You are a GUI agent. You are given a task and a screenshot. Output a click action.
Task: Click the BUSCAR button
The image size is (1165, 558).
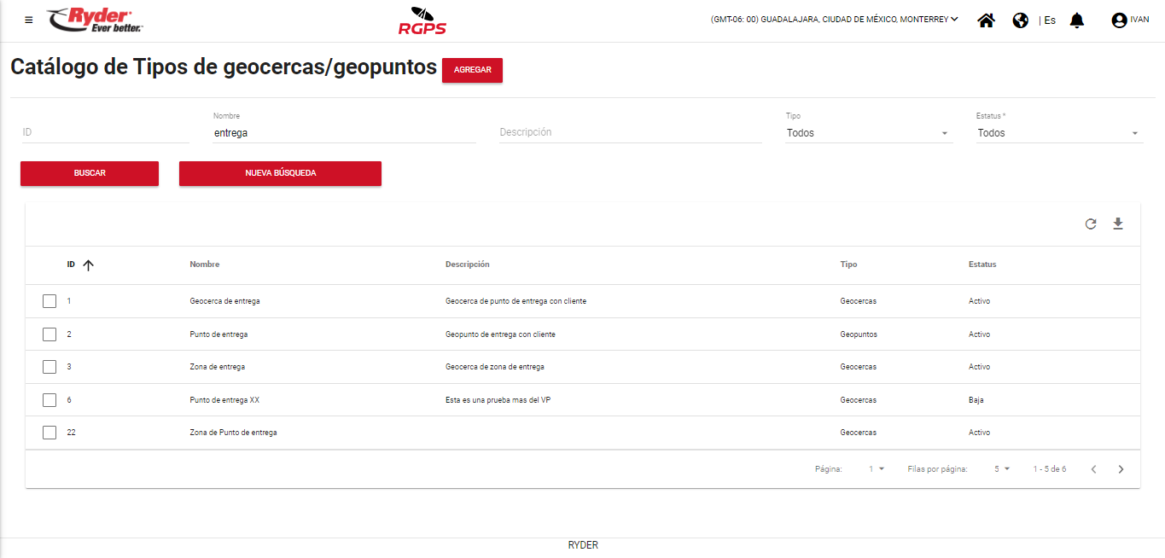[x=90, y=173]
